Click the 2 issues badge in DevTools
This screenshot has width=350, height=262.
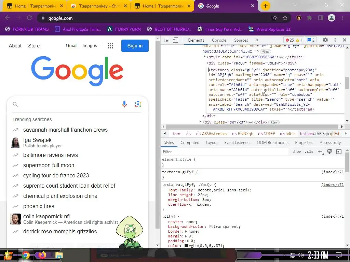[x=311, y=40]
